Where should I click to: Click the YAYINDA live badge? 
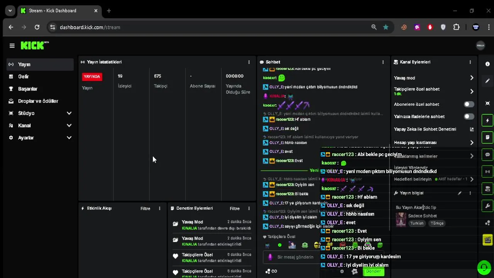[x=92, y=76]
